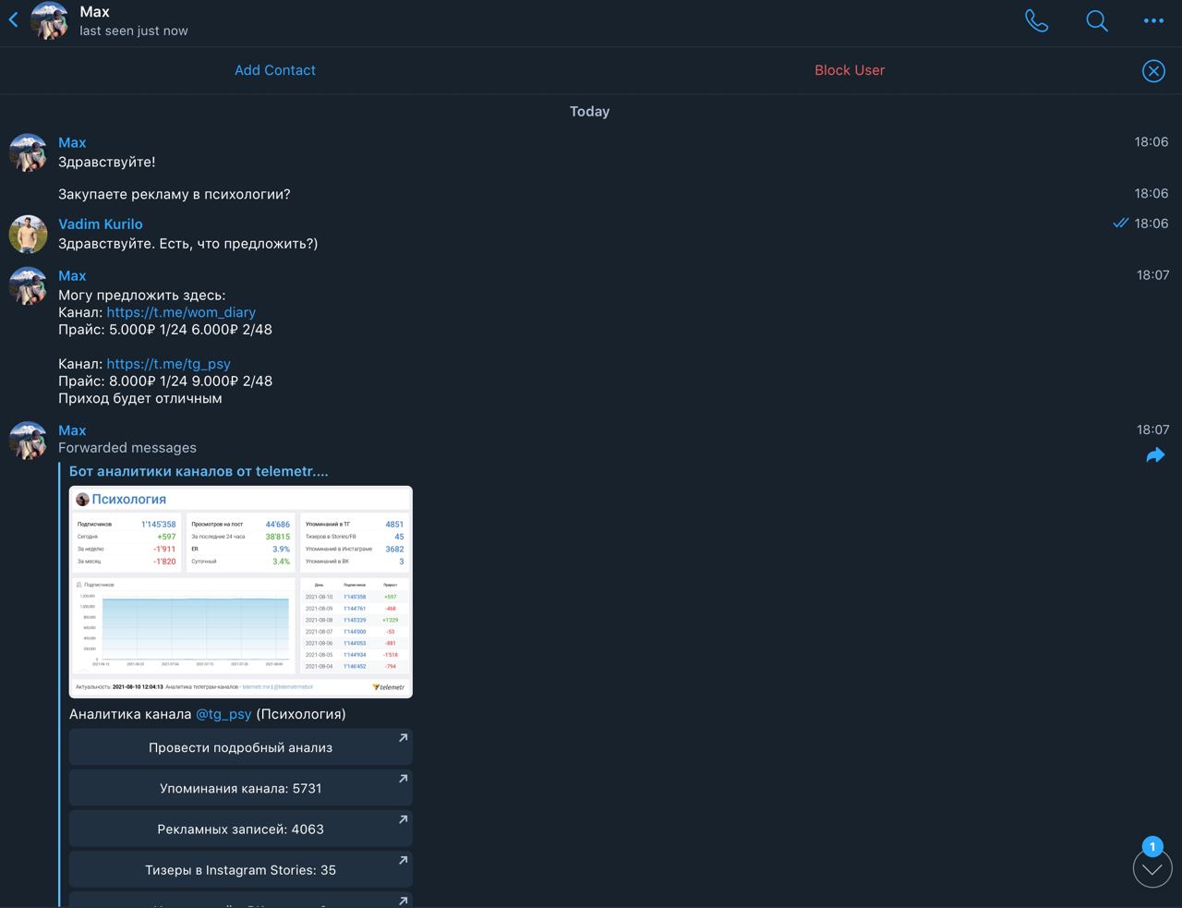The height and width of the screenshot is (908, 1182).
Task: Click the 'Прайс: 8.000₽ 1/24 9.000₽ 2/48' line
Action: (165, 381)
